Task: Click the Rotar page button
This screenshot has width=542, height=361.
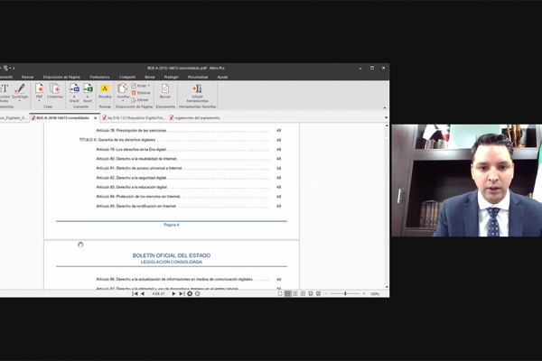Action: (139, 86)
